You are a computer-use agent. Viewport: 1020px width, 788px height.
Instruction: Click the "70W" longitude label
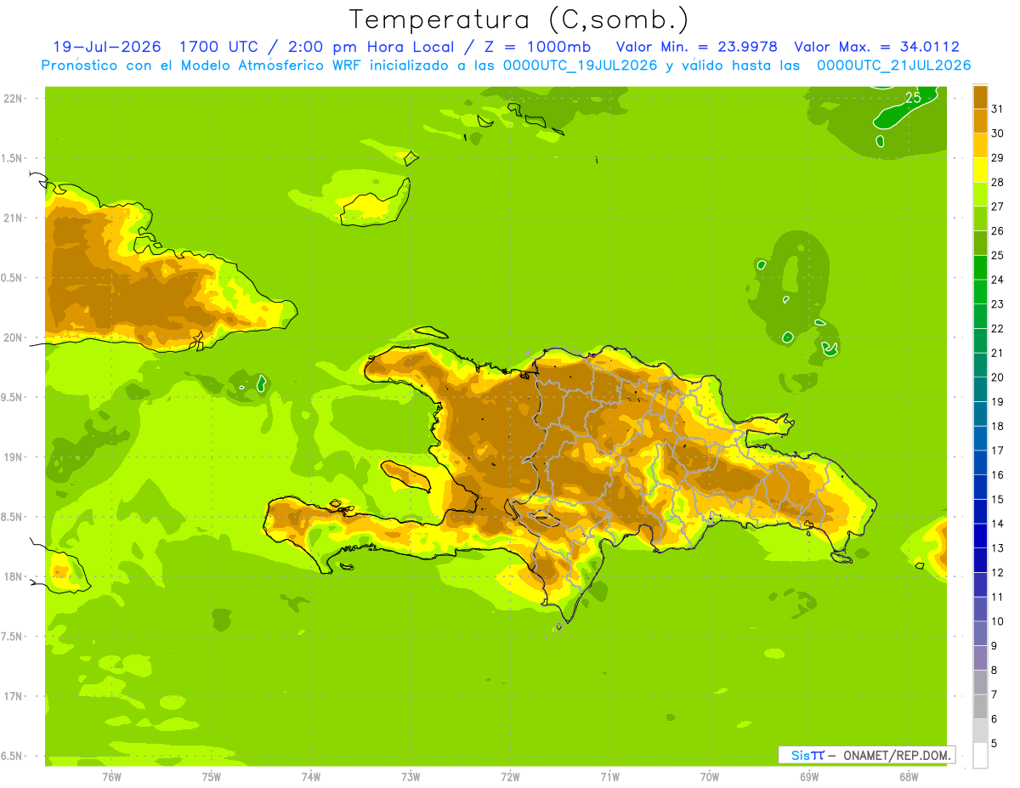click(x=710, y=777)
